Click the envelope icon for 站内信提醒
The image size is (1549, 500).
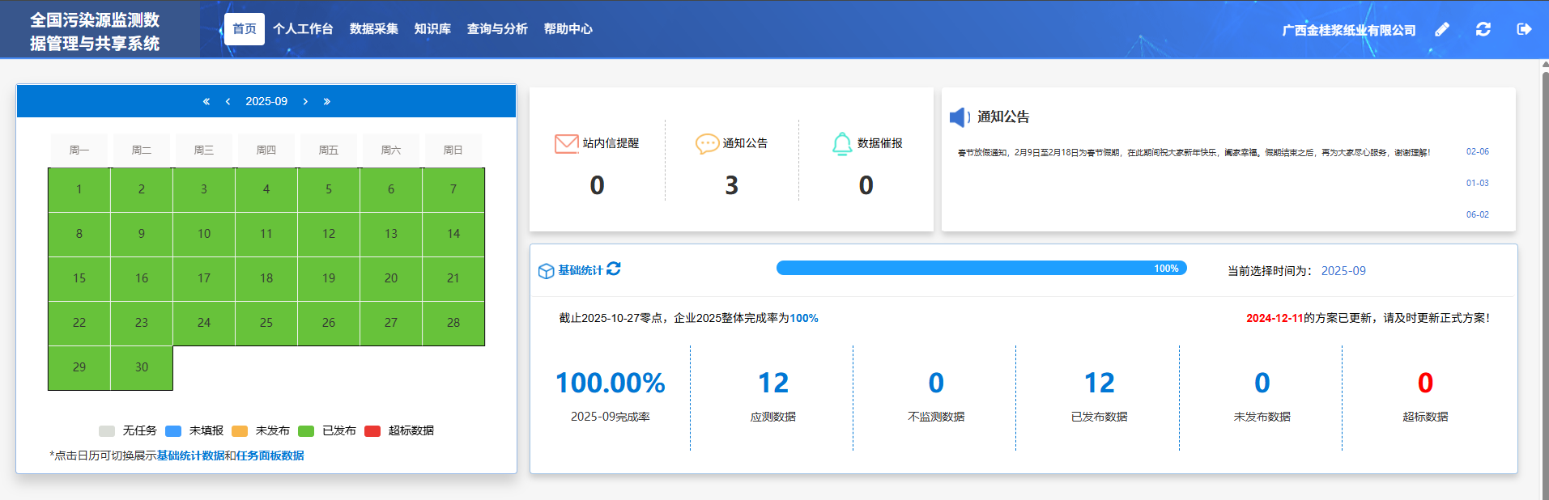566,143
